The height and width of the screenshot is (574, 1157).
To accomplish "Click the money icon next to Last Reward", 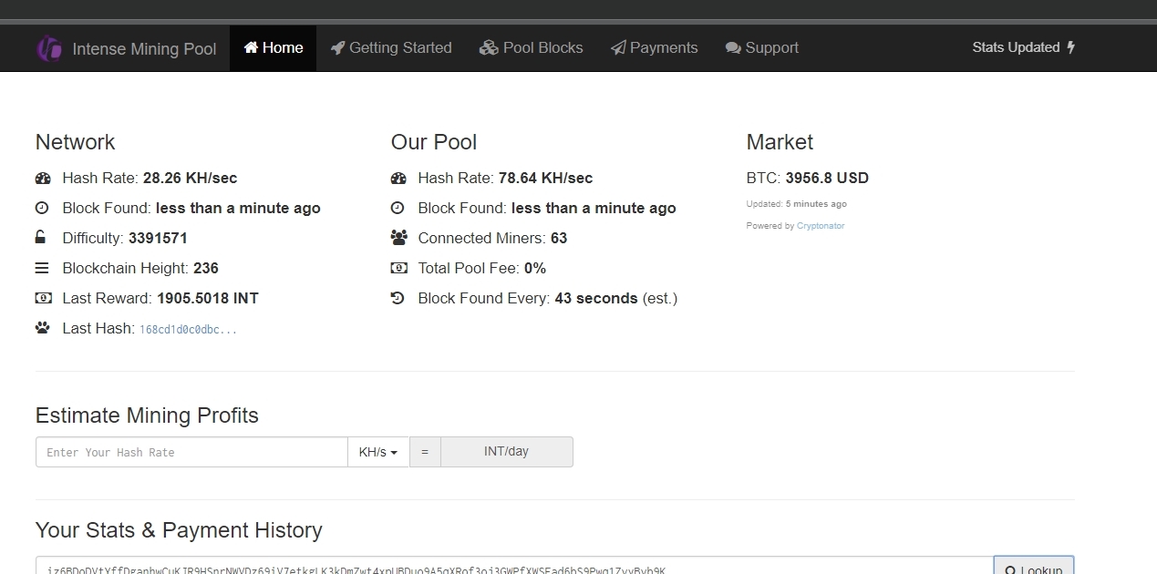I will point(42,298).
